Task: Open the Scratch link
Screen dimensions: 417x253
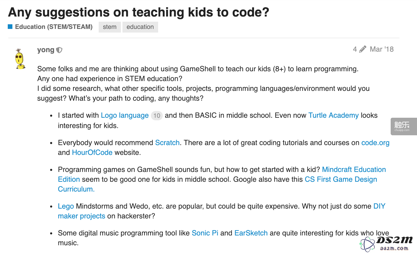Action: [x=167, y=143]
